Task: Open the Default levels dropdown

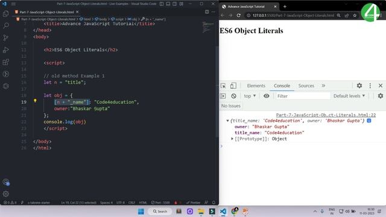Action: click(349, 96)
